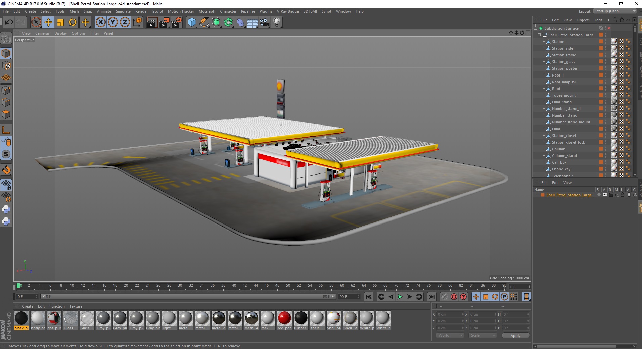Toggle Y axis lock

[113, 22]
